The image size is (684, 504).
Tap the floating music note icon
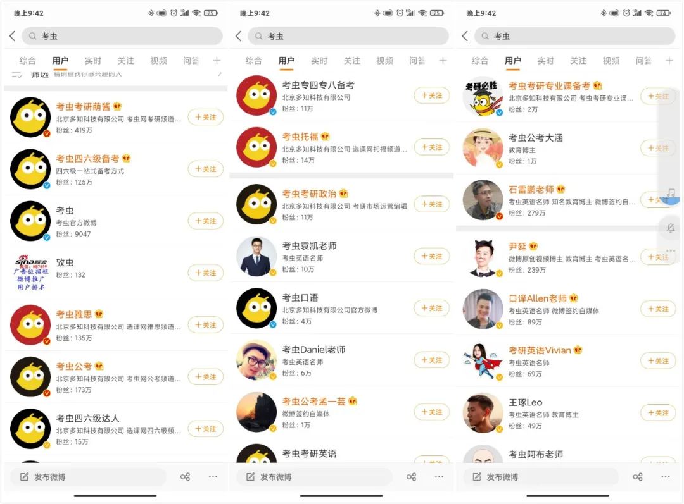tap(671, 192)
